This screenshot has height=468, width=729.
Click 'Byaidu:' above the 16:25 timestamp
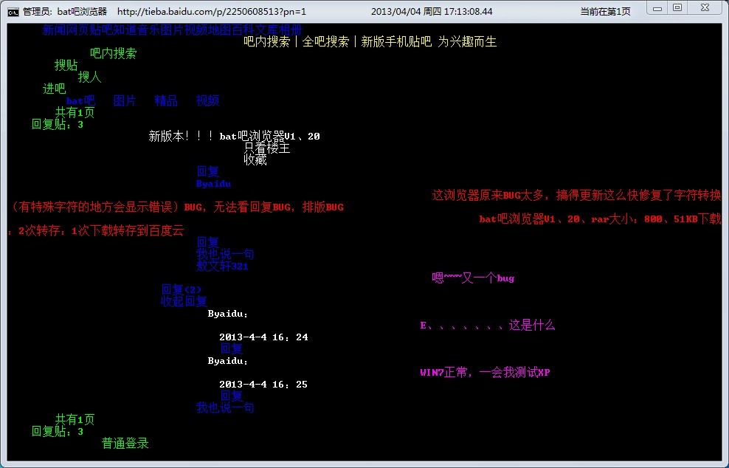click(228, 361)
